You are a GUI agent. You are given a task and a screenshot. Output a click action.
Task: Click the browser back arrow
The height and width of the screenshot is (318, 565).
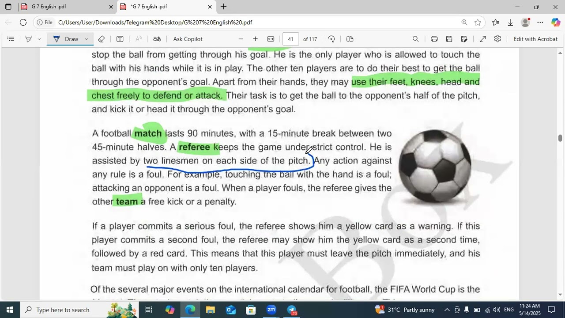tap(8, 23)
